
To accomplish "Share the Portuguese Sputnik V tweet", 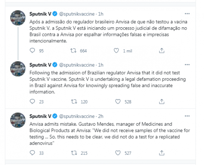I will coord(162,51).
